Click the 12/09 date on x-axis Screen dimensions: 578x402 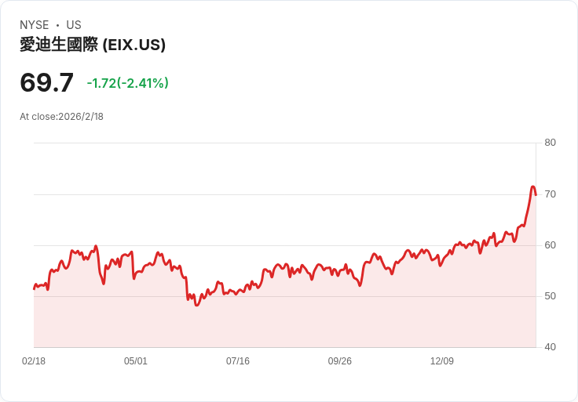pos(442,361)
